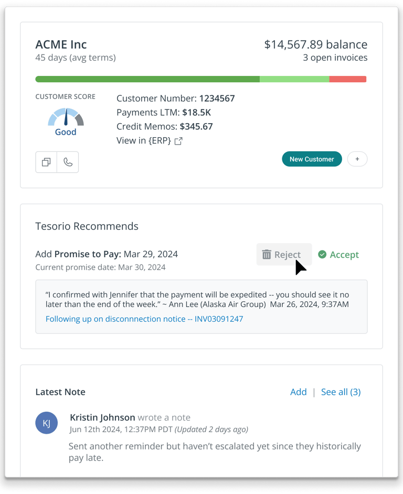The width and height of the screenshot is (403, 494).
Task: Click the customer score gauge icon
Action: [x=66, y=118]
